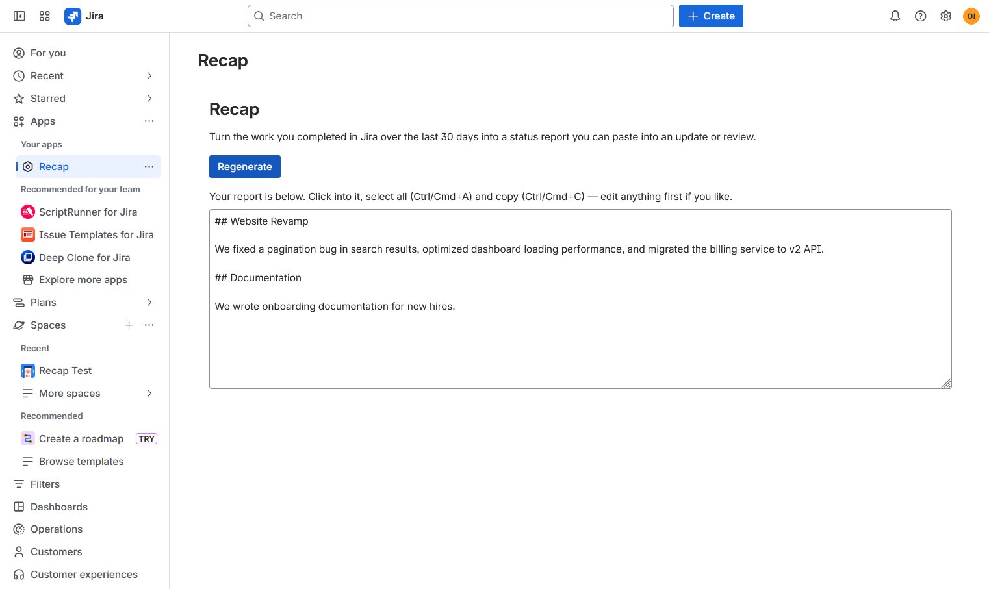Click the Apps icon in sidebar

click(x=19, y=121)
